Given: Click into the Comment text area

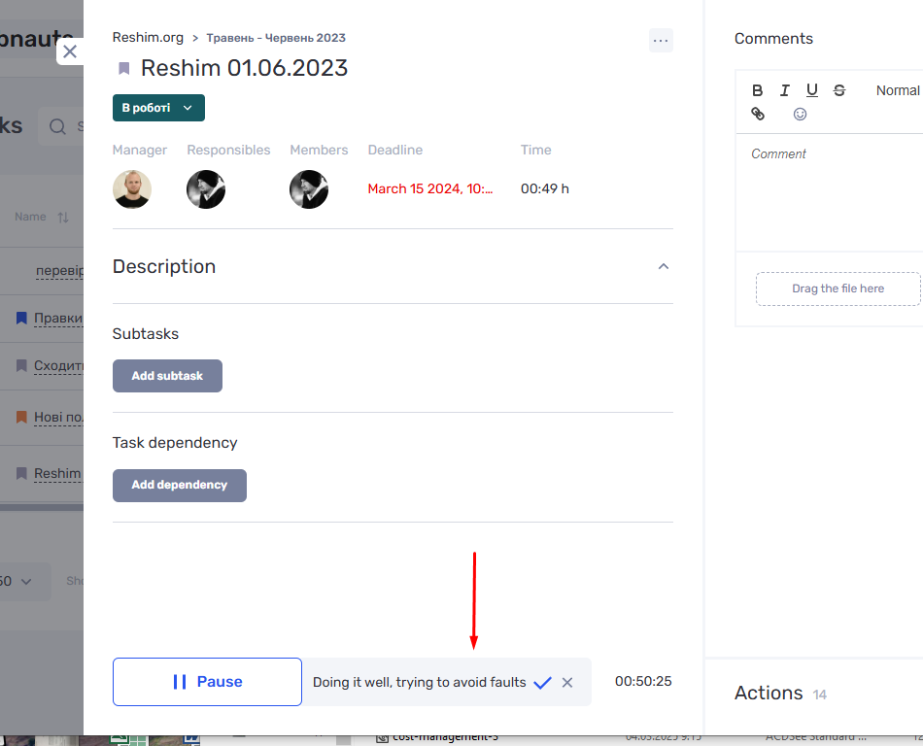Looking at the screenshot, I should click(x=830, y=191).
